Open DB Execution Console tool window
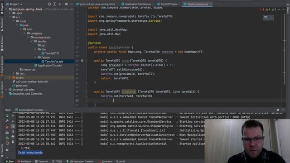This screenshot has width=290, height=163. coord(80,161)
